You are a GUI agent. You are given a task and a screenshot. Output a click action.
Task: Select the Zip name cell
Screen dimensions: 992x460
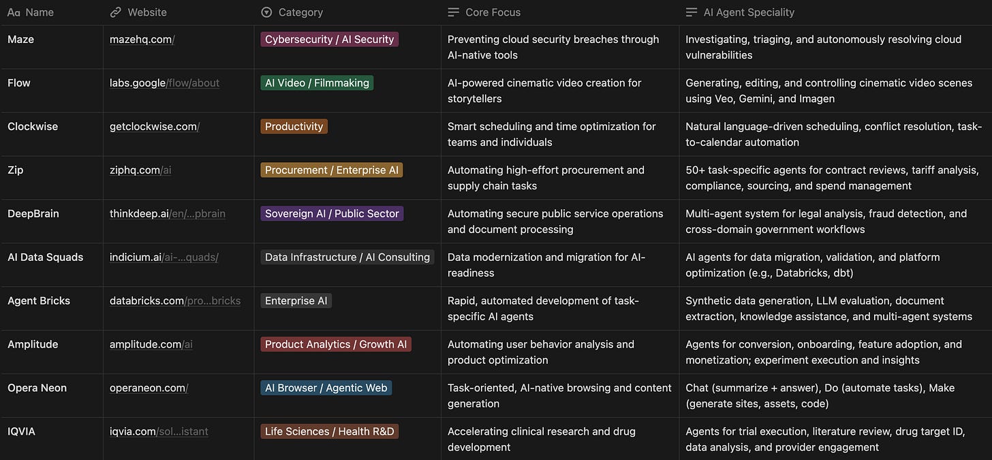(x=52, y=178)
